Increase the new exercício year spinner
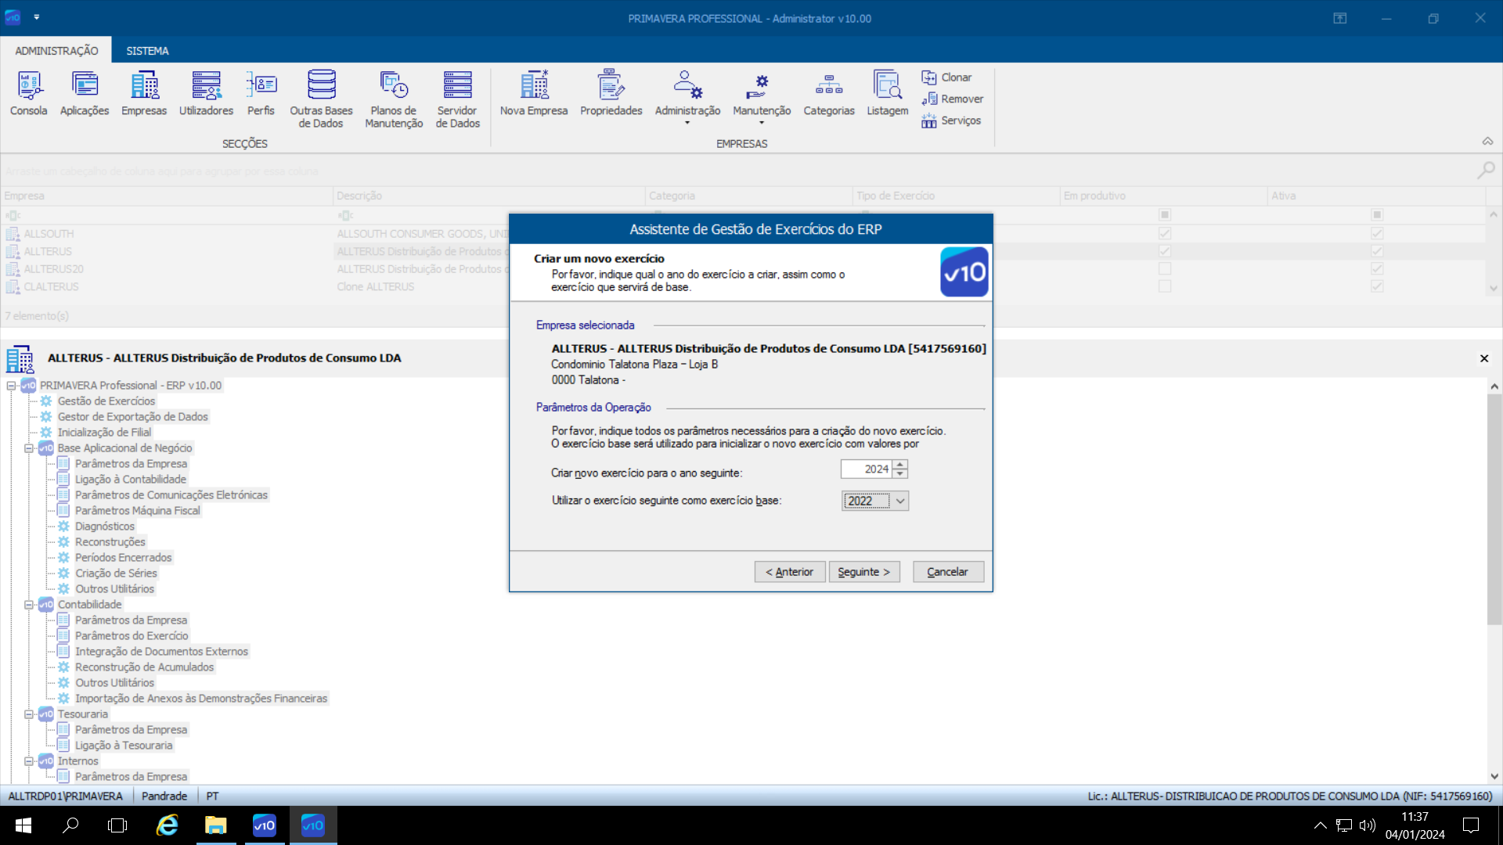The image size is (1503, 845). pyautogui.click(x=900, y=465)
